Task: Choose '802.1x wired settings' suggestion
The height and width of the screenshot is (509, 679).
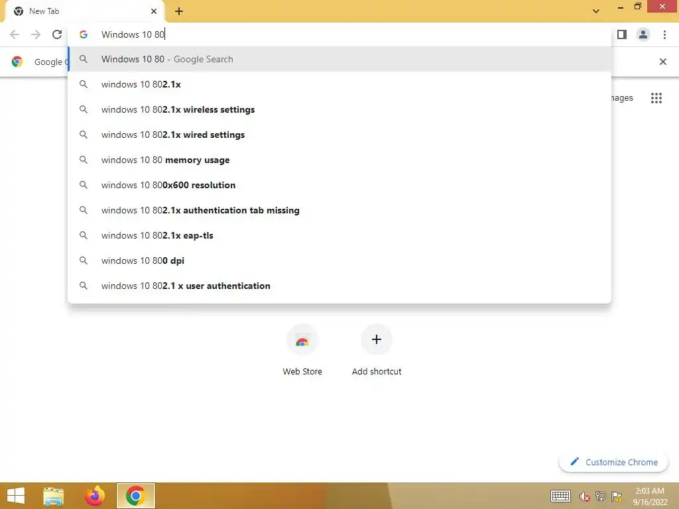Action: coord(340,135)
